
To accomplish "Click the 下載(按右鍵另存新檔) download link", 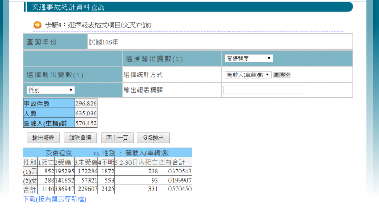I will (x=55, y=199).
